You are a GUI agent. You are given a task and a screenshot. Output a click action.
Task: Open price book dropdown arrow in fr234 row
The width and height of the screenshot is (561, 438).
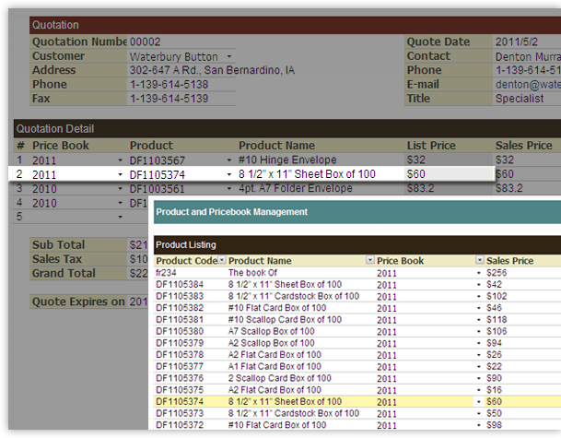pos(479,273)
